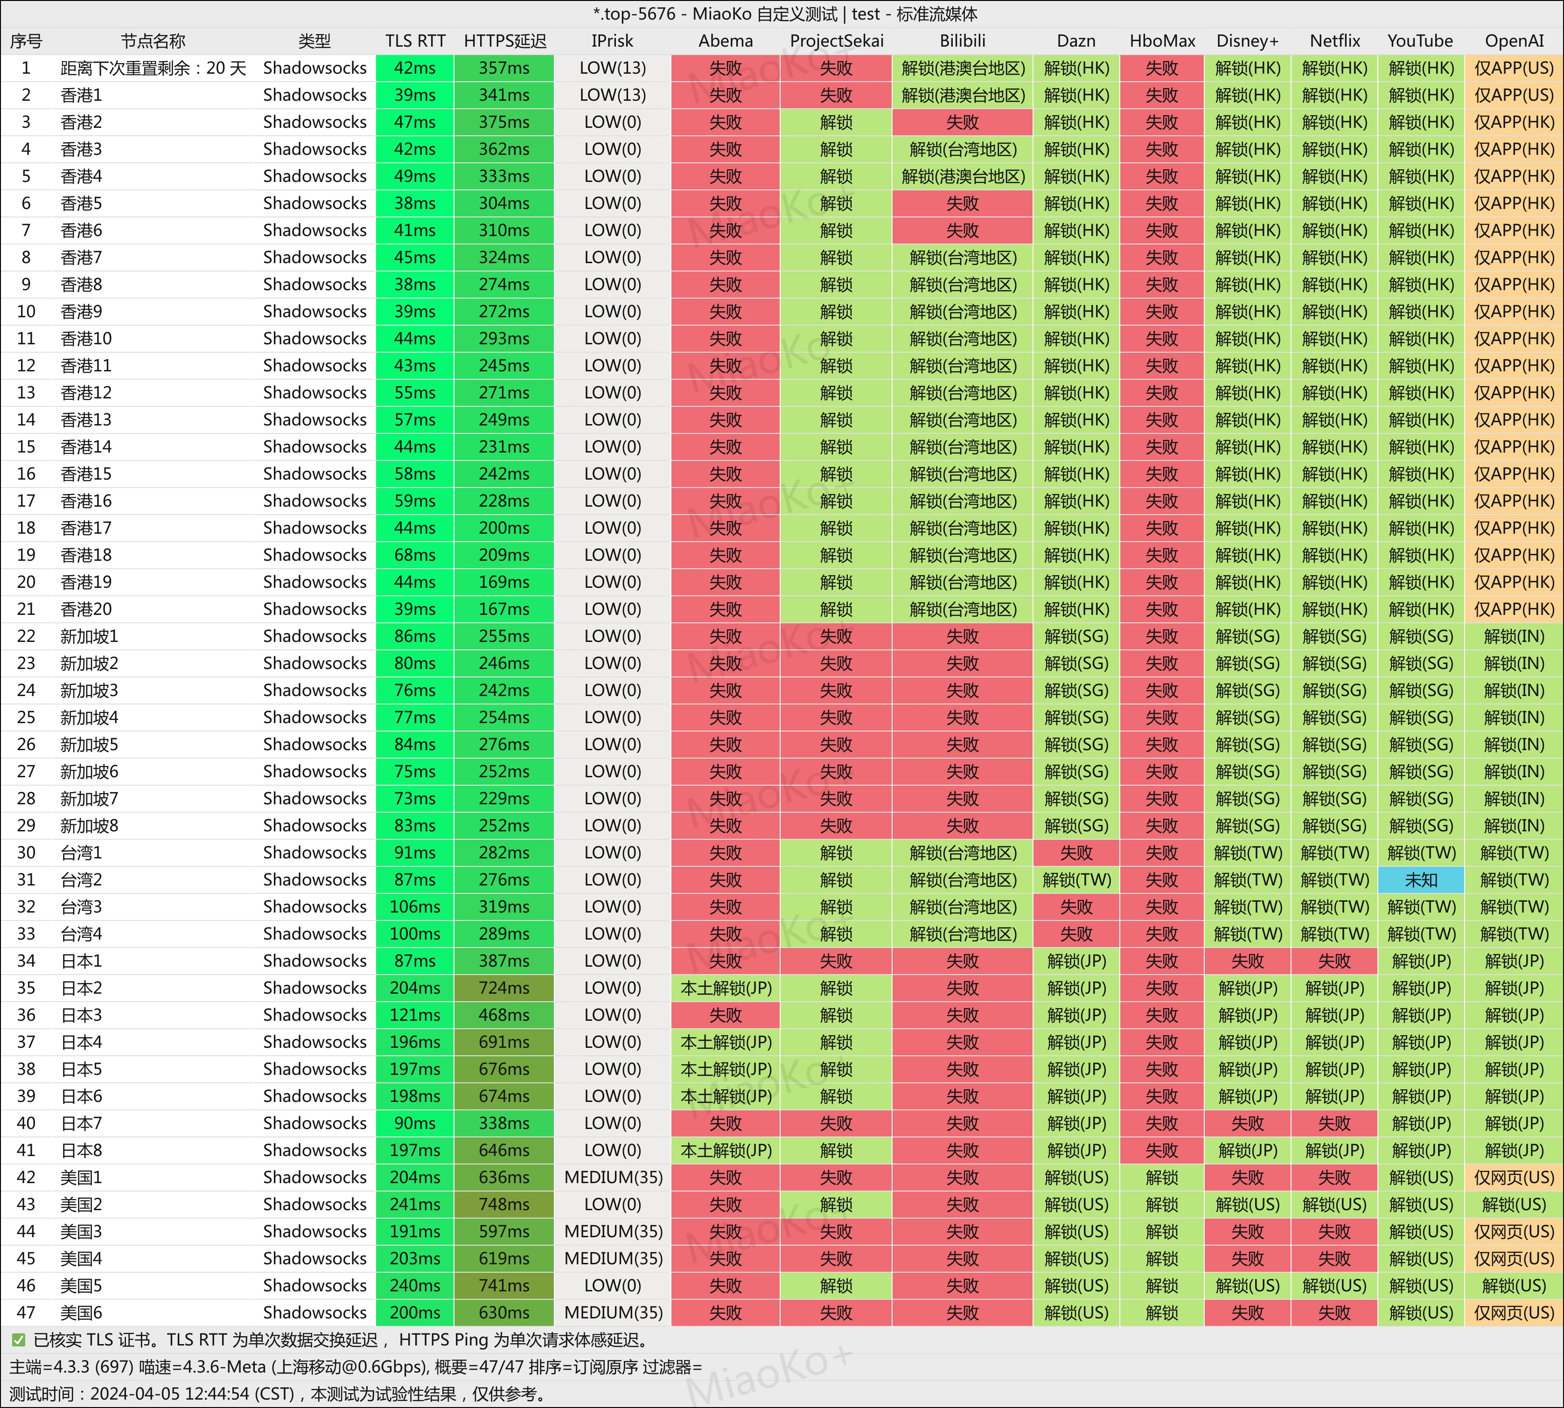Click the ProjectSekai column header
1564x1408 pixels.
(x=836, y=41)
